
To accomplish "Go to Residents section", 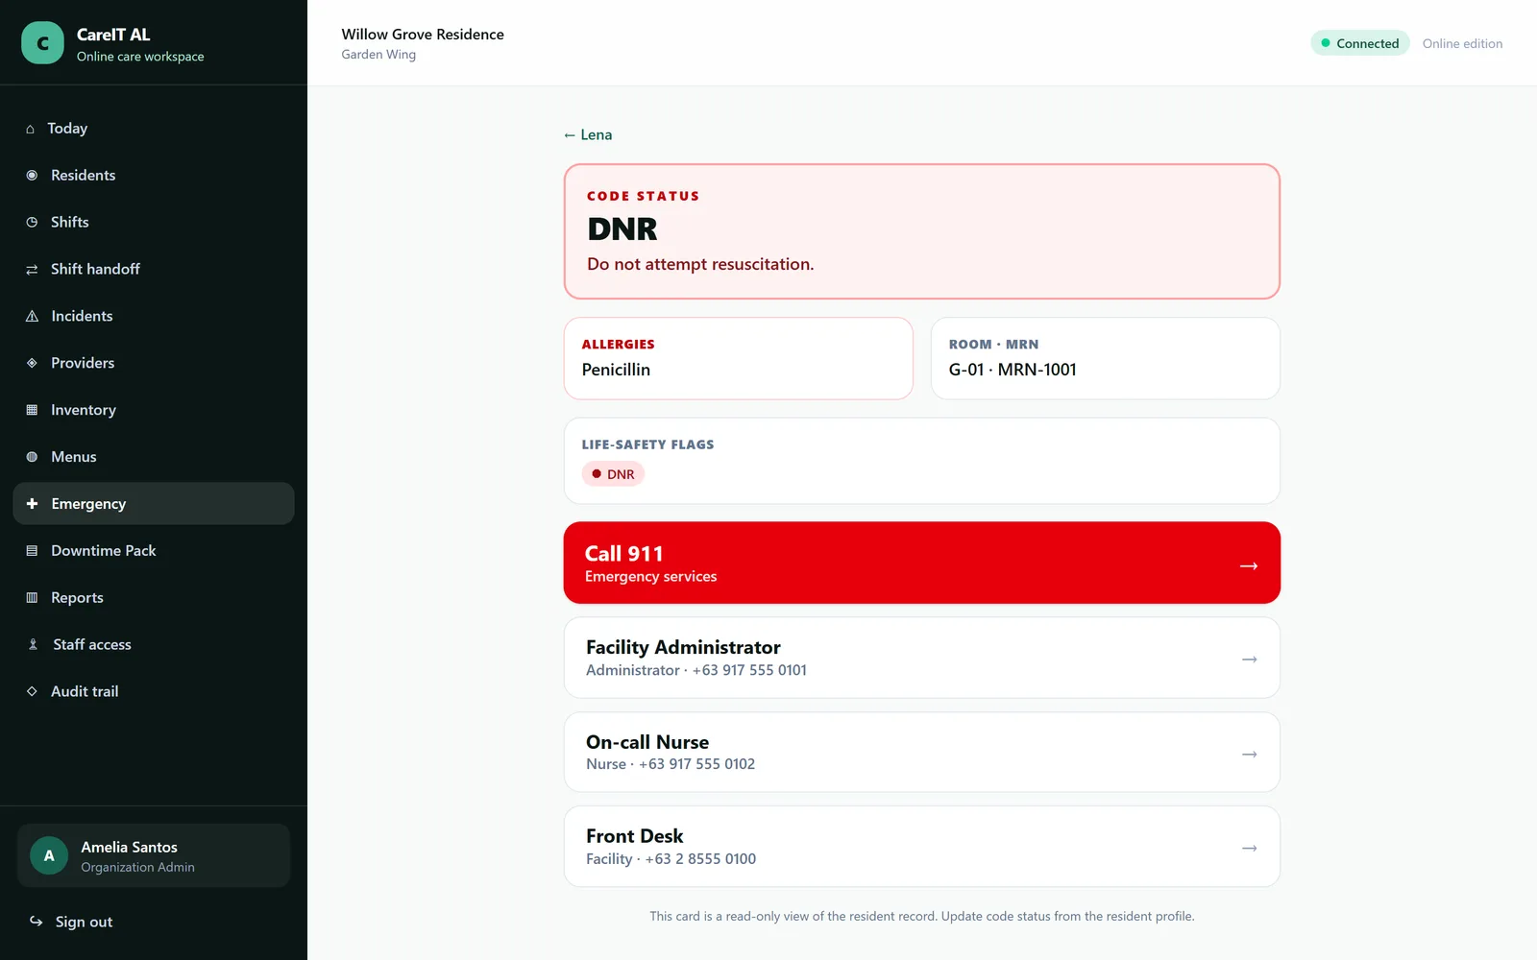I will (154, 176).
